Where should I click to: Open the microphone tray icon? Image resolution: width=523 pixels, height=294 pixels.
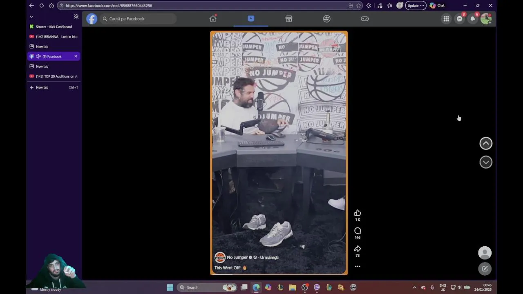[x=432, y=287]
